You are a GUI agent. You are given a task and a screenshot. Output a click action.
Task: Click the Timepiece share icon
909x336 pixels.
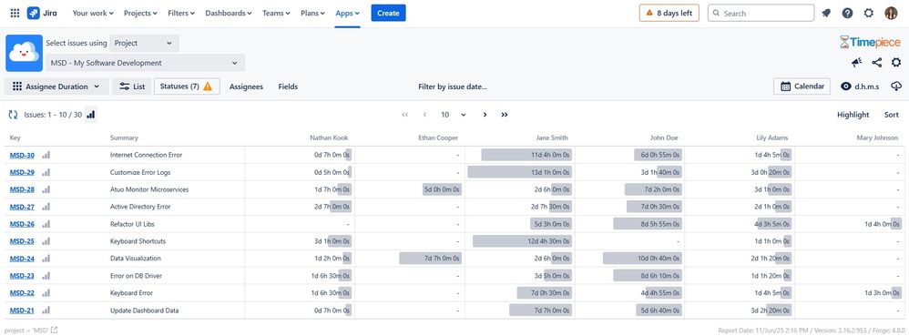coord(876,63)
